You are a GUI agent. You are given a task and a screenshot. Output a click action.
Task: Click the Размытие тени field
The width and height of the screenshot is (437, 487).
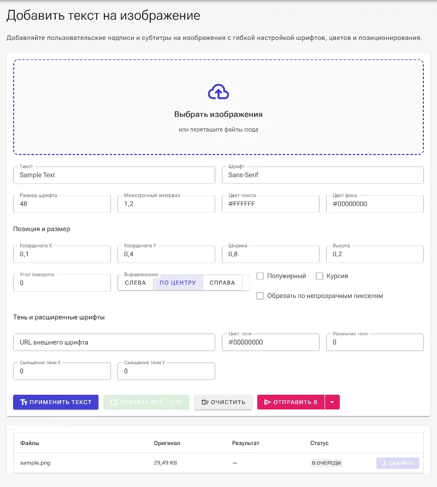375,342
